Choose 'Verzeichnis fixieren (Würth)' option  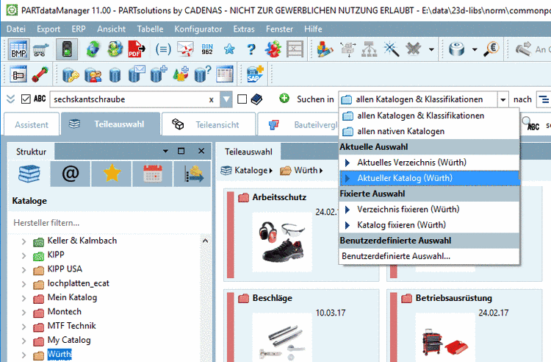click(x=430, y=209)
